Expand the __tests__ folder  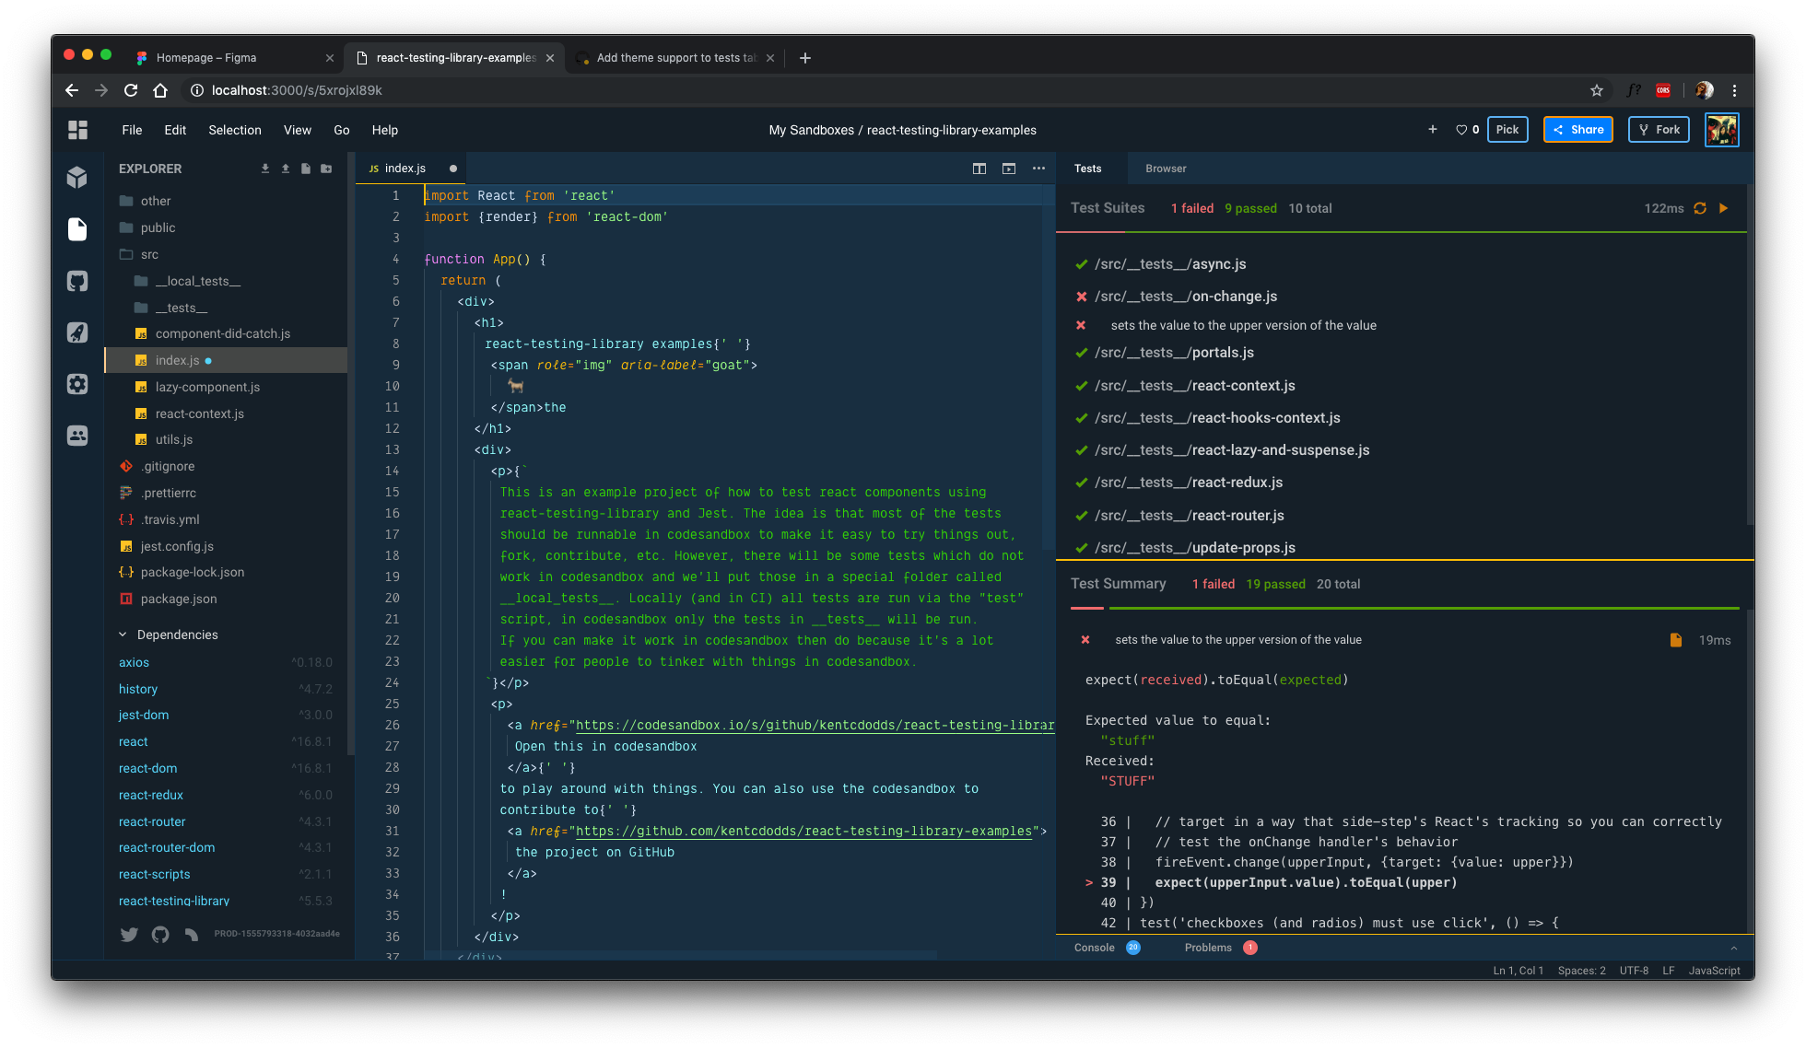(x=182, y=308)
